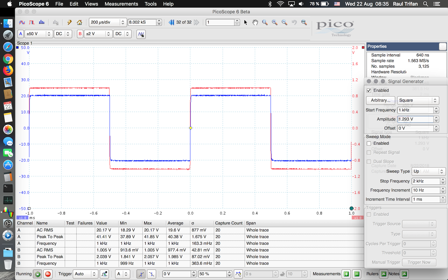Click the Arbitrary... button
The height and width of the screenshot is (280, 448).
(x=381, y=100)
